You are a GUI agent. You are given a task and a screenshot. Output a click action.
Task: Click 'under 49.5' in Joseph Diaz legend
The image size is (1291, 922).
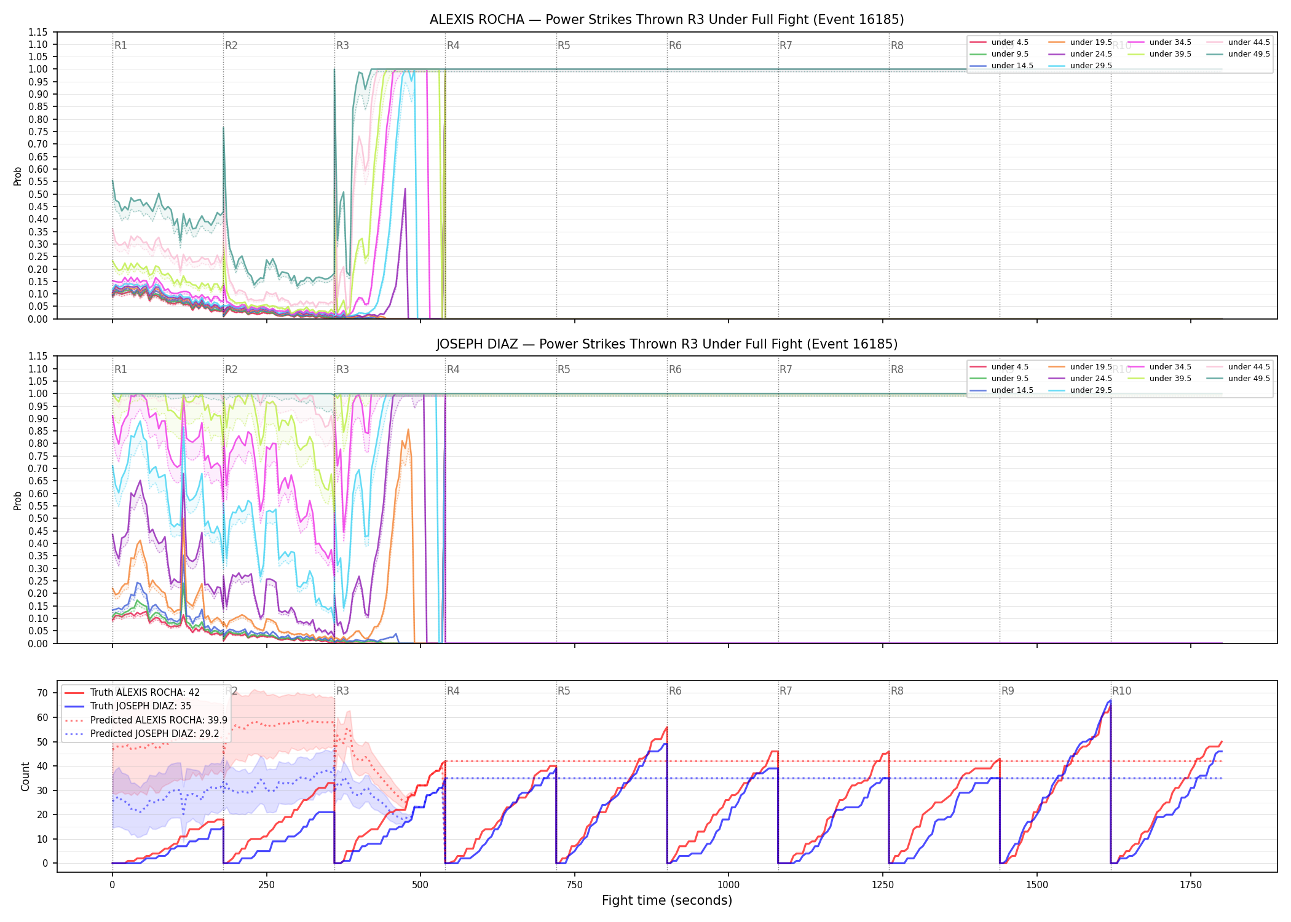(1249, 379)
